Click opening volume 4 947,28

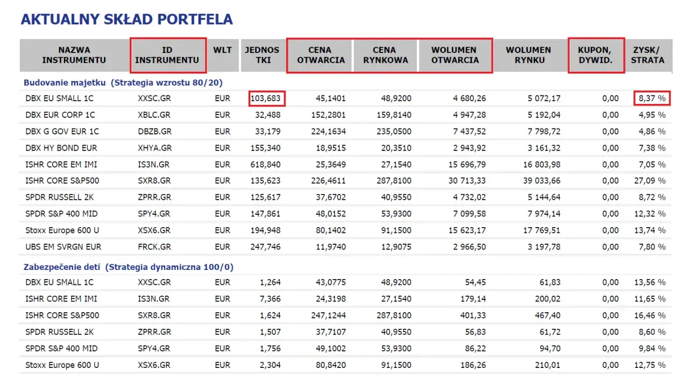pyautogui.click(x=469, y=115)
